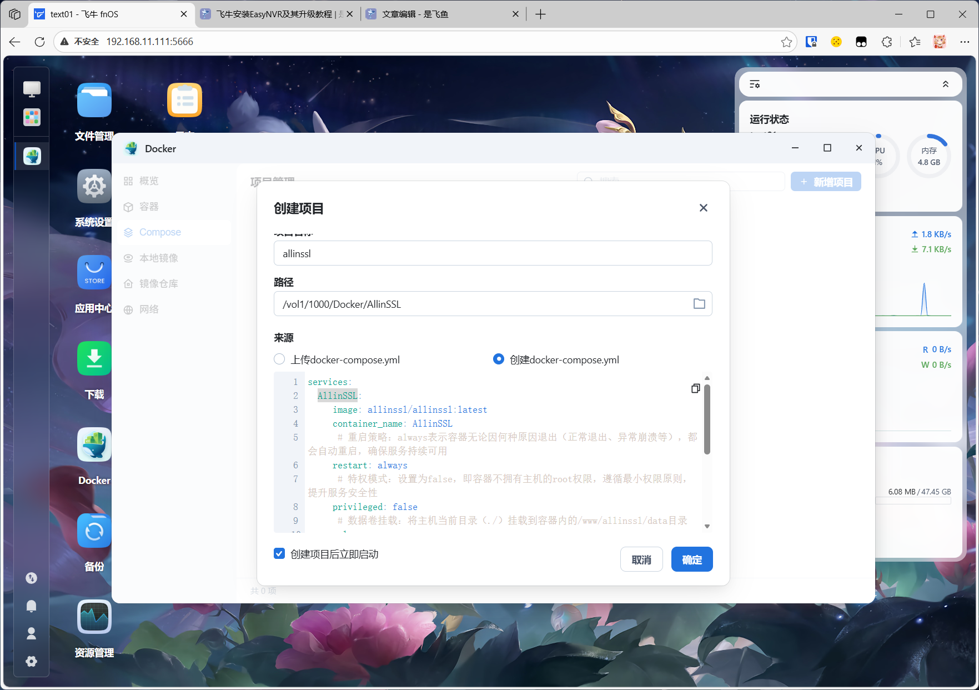
Task: Select 上传docker-compose.yml radio option
Action: click(x=279, y=359)
